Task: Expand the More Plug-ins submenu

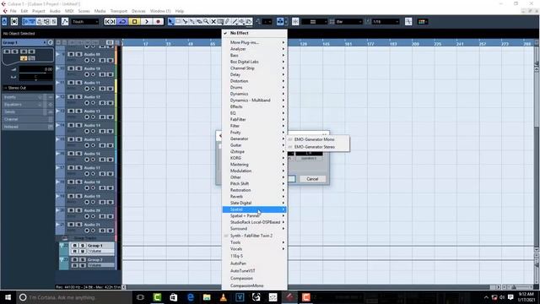Action: coord(255,42)
